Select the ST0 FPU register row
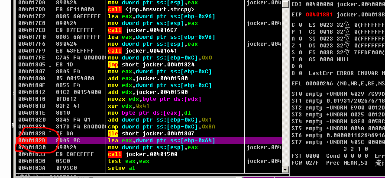This screenshot has height=178, width=385. (338, 94)
